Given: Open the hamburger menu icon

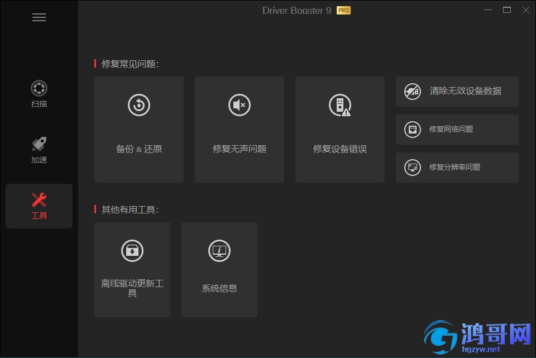Looking at the screenshot, I should (x=39, y=17).
